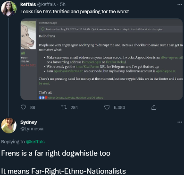Open the more options menu on keffals tweet
184x175 pixels.
coord(180,4)
